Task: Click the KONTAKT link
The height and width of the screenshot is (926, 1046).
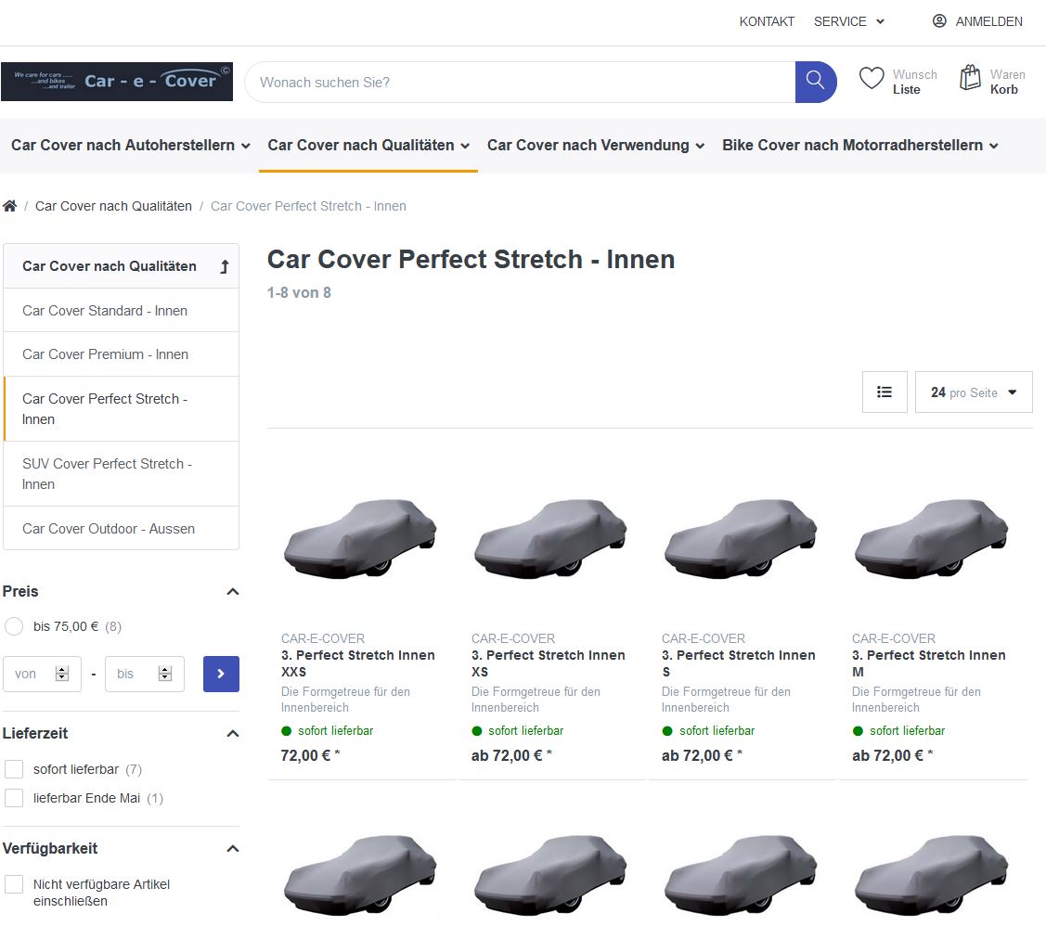Action: [x=767, y=21]
